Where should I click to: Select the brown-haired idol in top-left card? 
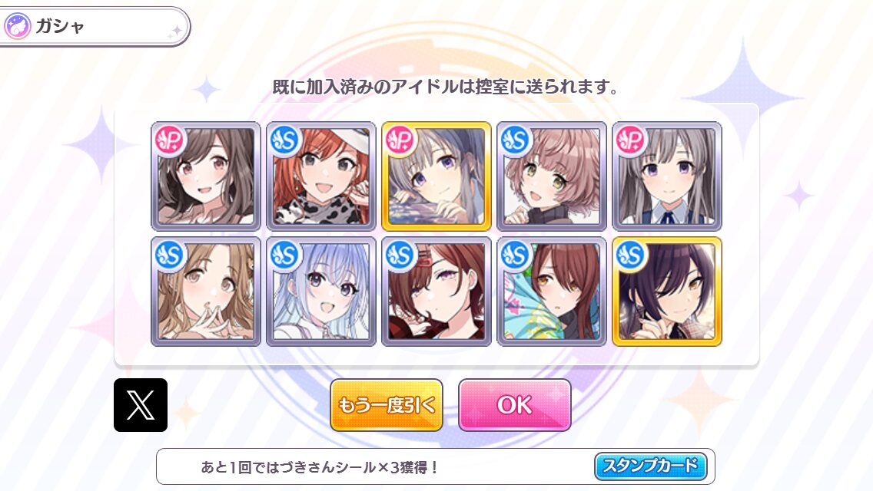(206, 176)
